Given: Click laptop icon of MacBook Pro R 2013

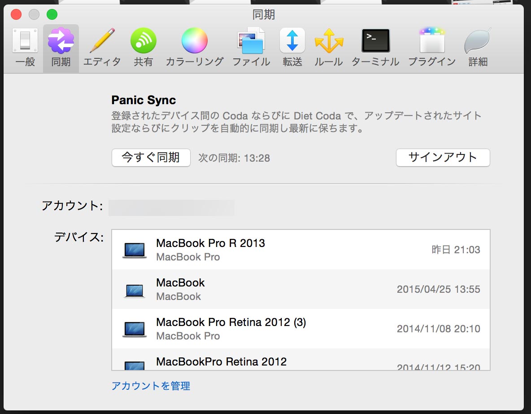Looking at the screenshot, I should (x=135, y=251).
